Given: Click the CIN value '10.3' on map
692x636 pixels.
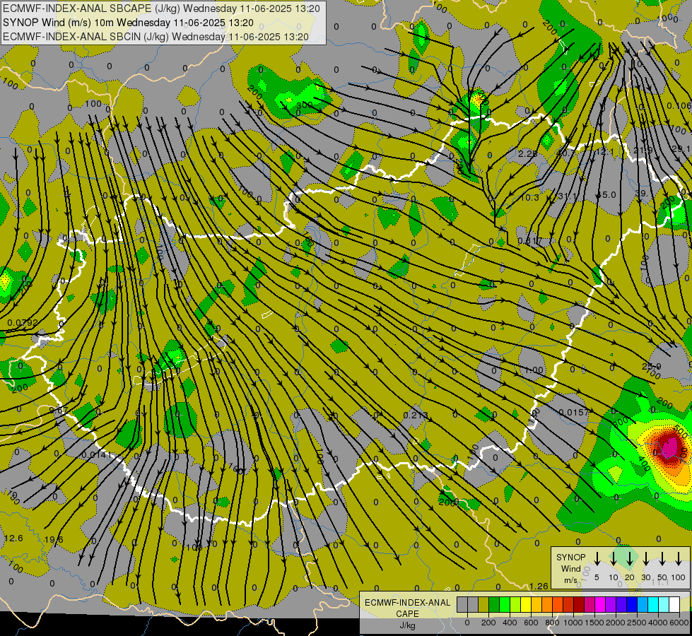Looking at the screenshot, I should pos(529,197).
